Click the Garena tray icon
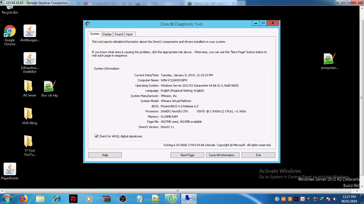 296,199
